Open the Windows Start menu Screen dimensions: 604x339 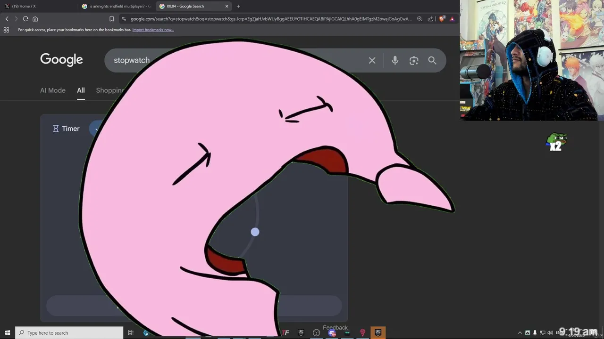coord(8,332)
